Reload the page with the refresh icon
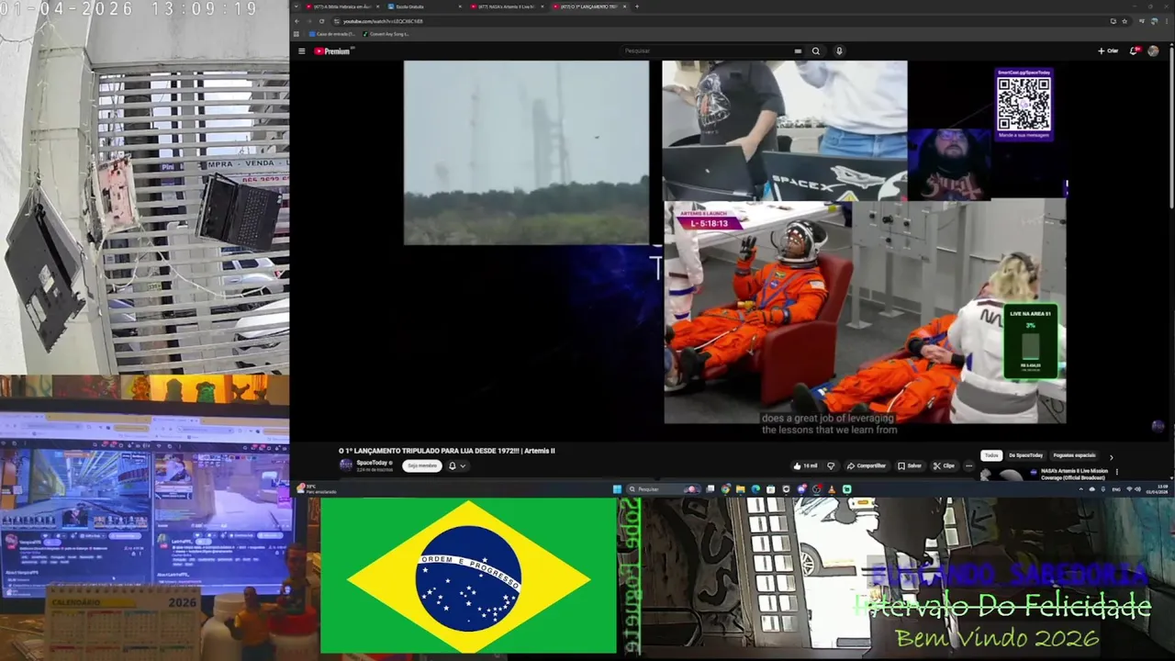The height and width of the screenshot is (661, 1175). (x=321, y=21)
